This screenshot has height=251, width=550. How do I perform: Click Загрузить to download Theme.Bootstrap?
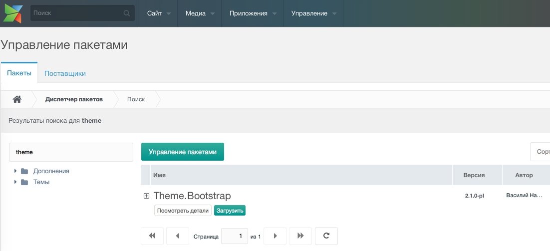point(230,211)
